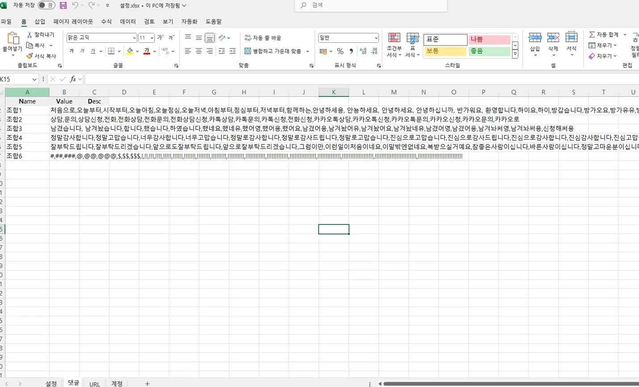Apply red font color 가
The width and height of the screenshot is (639, 387).
pyautogui.click(x=147, y=51)
